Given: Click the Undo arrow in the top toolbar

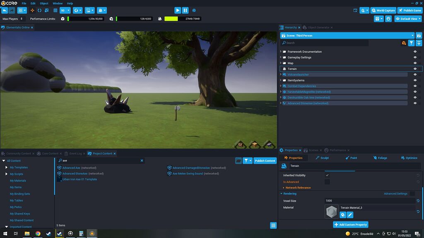Looking at the screenshot, I should tap(5, 10).
